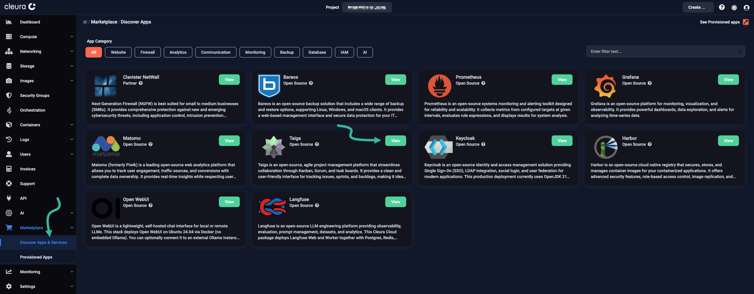Click the info icon next to Clavister Partner
The width and height of the screenshot is (754, 294).
pos(141,83)
